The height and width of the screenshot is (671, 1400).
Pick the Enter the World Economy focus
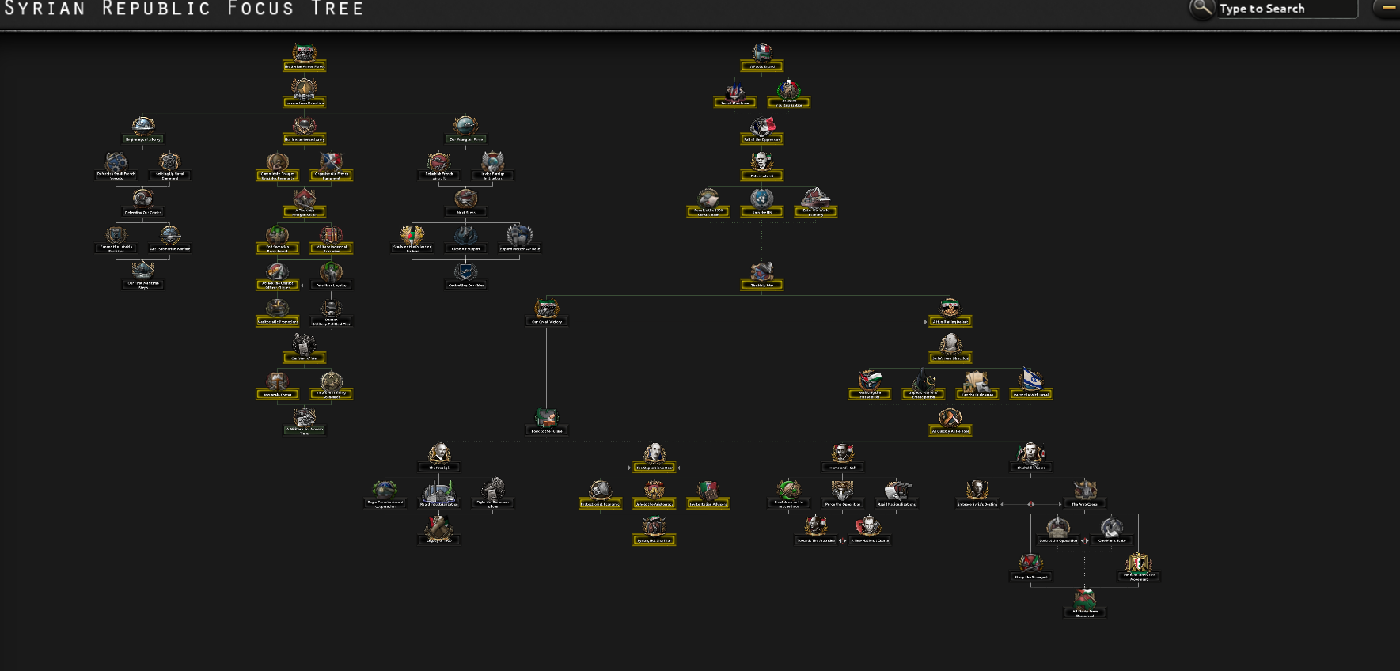pos(815,203)
